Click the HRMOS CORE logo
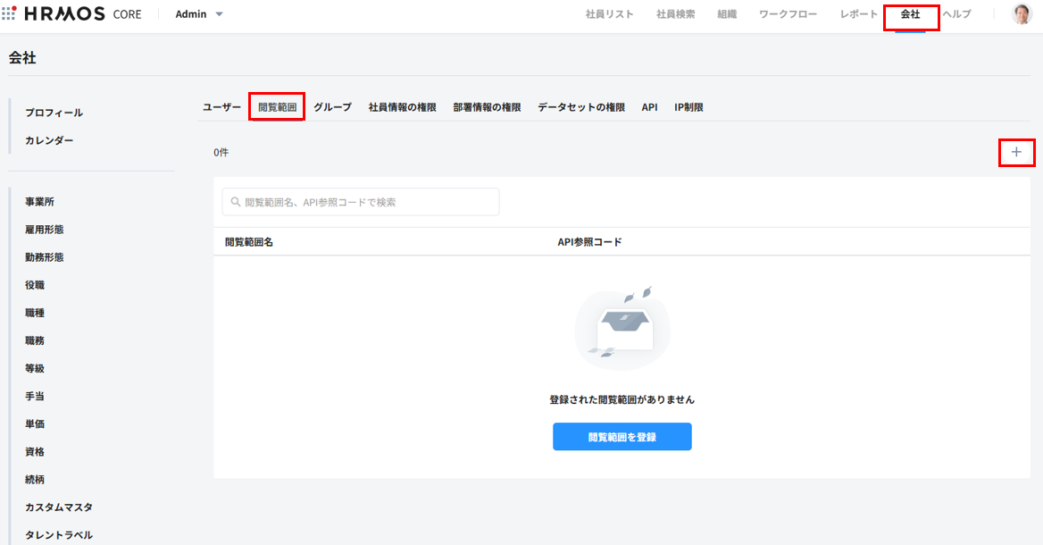 tap(82, 14)
